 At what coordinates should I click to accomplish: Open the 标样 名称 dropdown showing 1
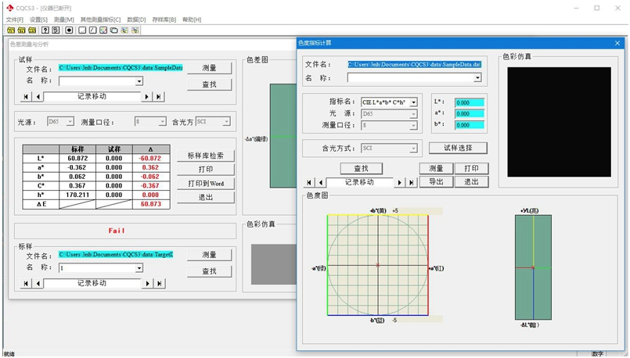(139, 267)
